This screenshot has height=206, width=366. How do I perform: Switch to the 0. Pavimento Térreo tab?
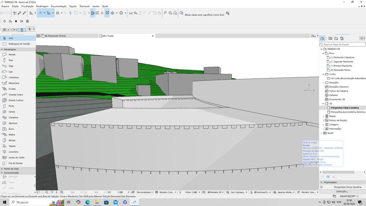pos(55,36)
